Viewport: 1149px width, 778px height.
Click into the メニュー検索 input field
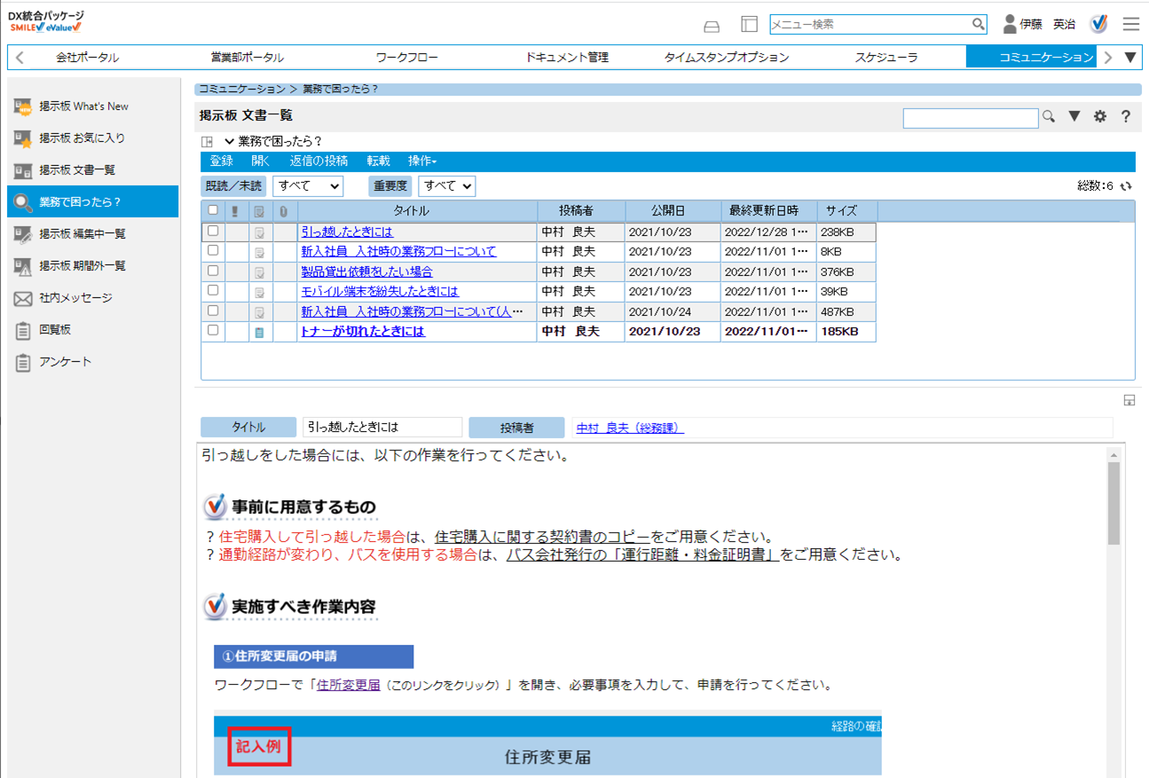(870, 24)
